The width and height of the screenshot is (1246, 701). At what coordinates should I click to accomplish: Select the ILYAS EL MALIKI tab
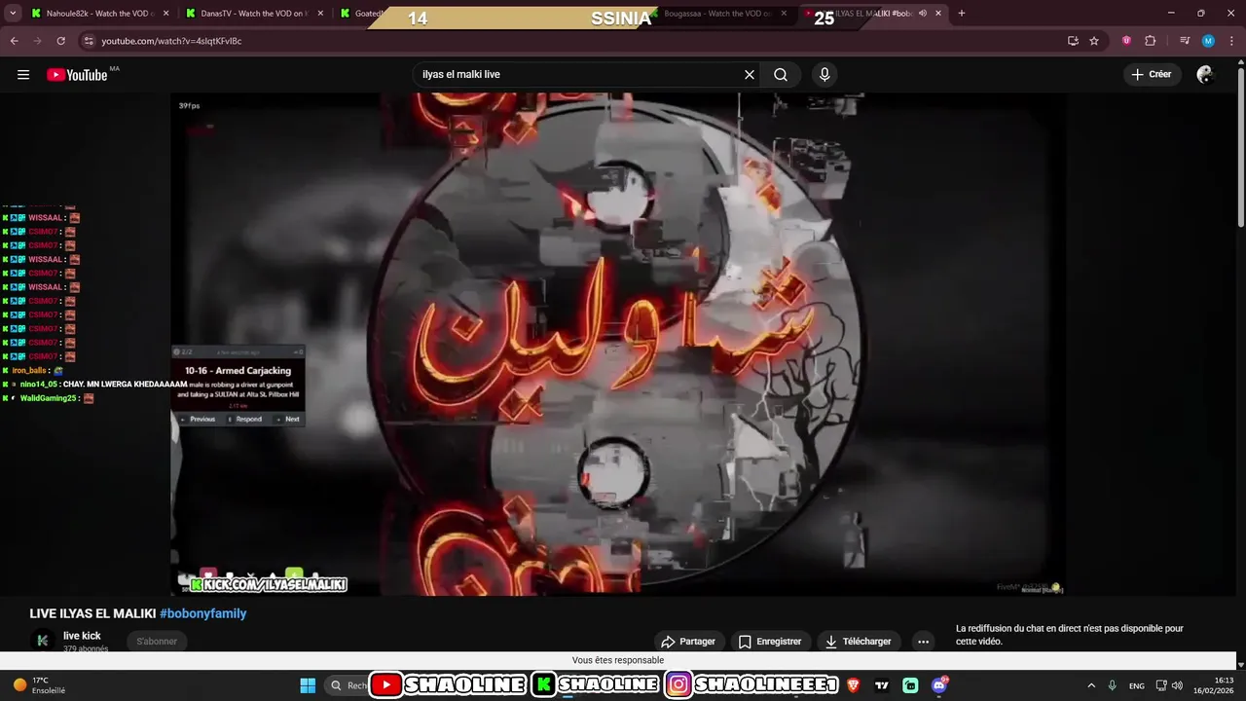[871, 14]
